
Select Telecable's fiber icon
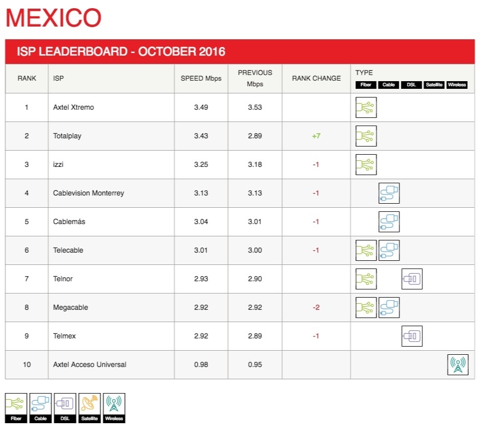click(x=366, y=250)
